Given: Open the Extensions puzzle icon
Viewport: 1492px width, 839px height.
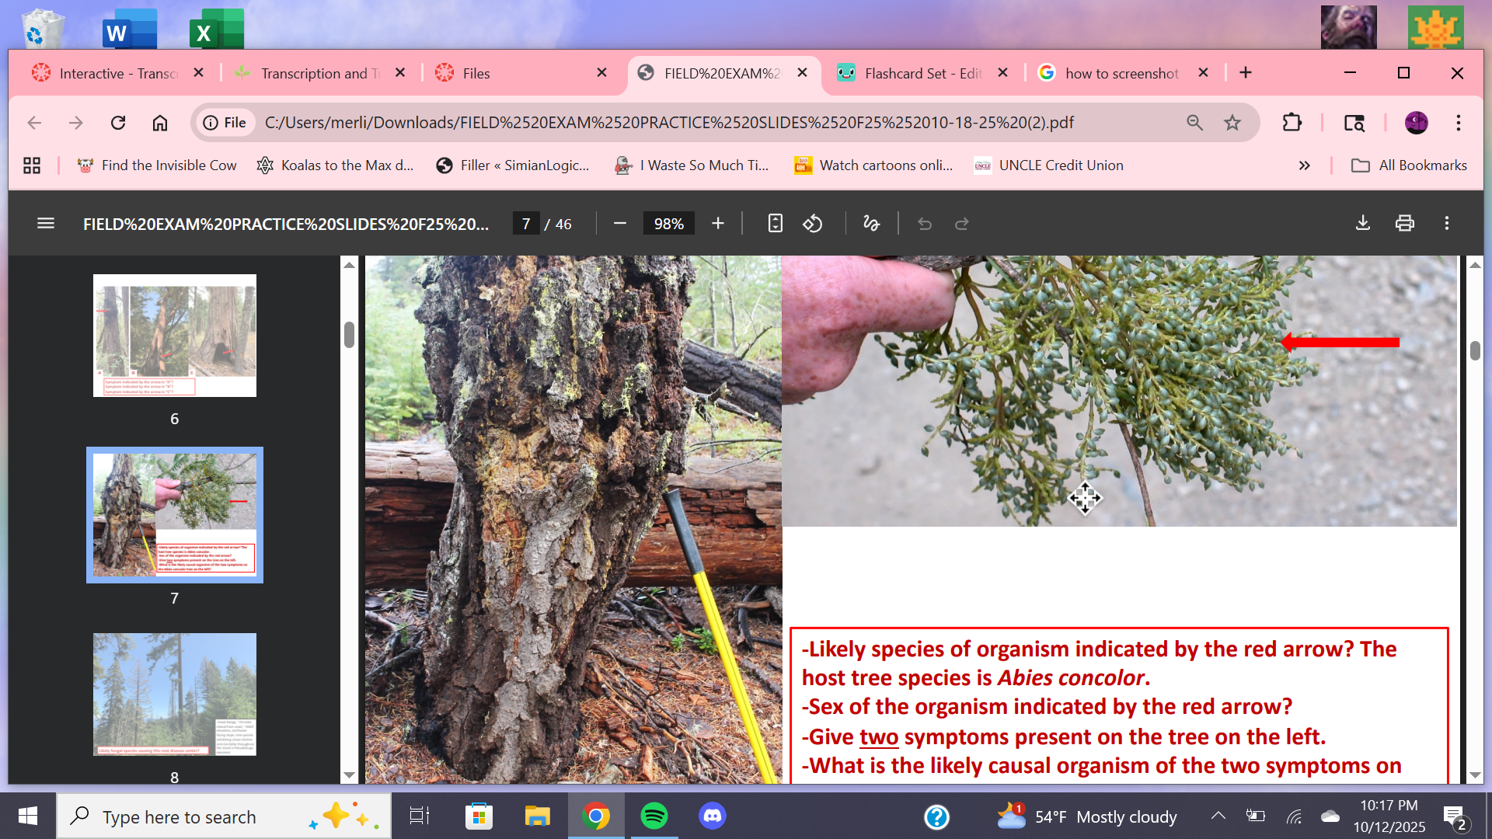Looking at the screenshot, I should pos(1292,123).
